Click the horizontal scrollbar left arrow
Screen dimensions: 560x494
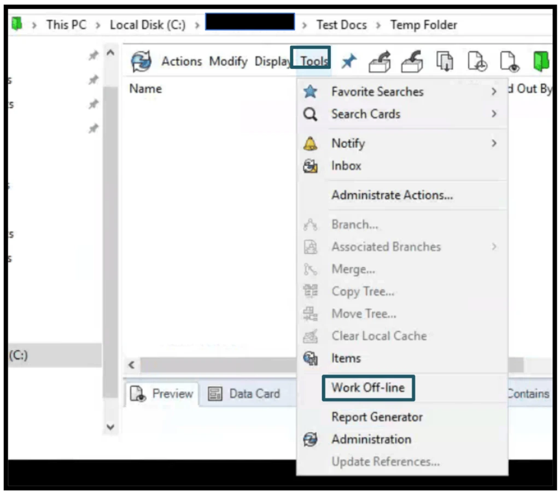[132, 365]
